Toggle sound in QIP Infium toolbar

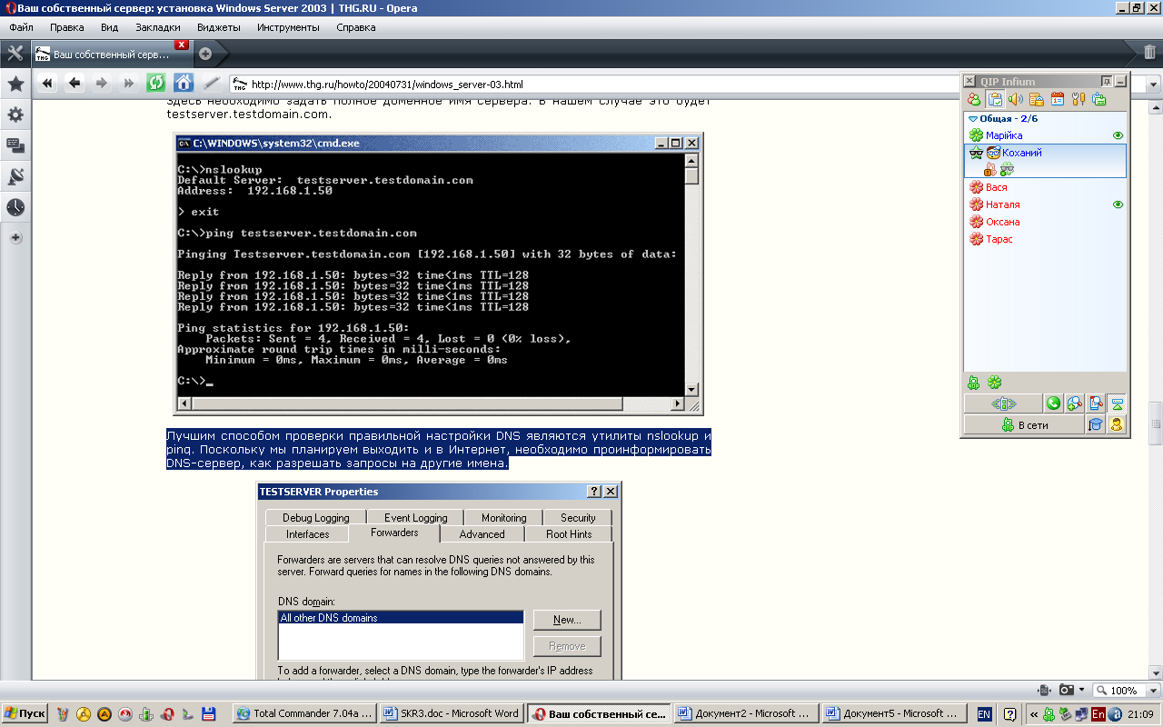click(x=1016, y=99)
